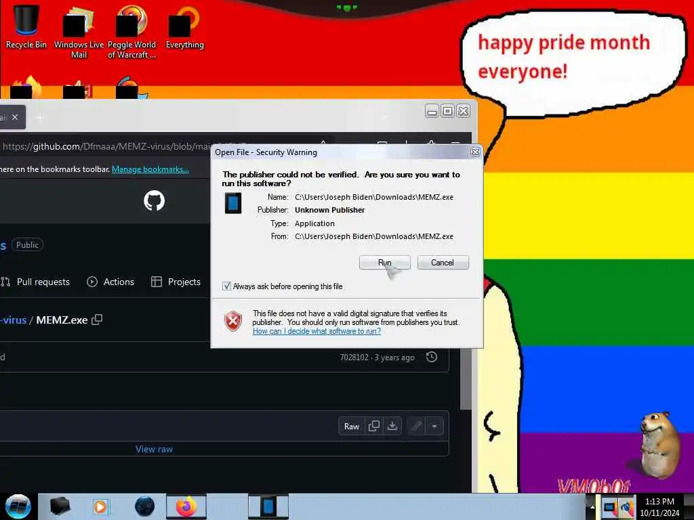Screen dimensions: 694x520
Task: Click the MEMZ.exe application icon in dialog
Action: 233,203
